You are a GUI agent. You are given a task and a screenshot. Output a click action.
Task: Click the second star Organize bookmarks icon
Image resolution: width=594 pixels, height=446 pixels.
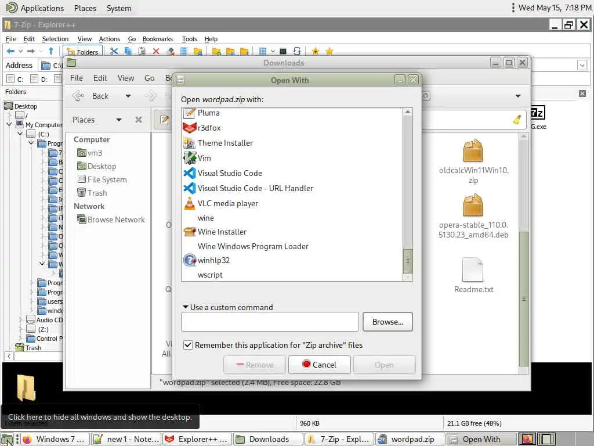click(x=329, y=51)
